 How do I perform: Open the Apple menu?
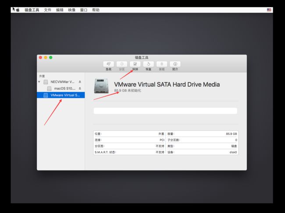18,10
